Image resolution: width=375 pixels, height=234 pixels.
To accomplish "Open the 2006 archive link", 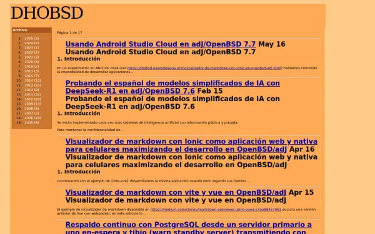I will [32, 118].
